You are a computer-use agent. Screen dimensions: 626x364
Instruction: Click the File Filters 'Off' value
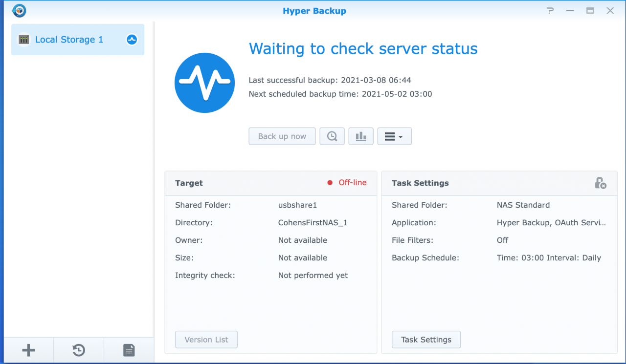(503, 240)
